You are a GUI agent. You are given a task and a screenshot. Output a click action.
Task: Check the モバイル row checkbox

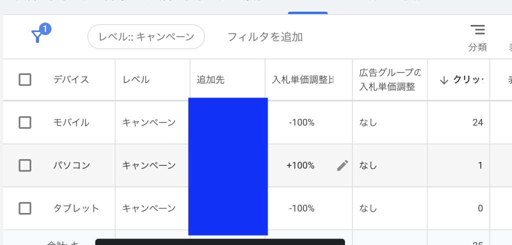point(25,122)
